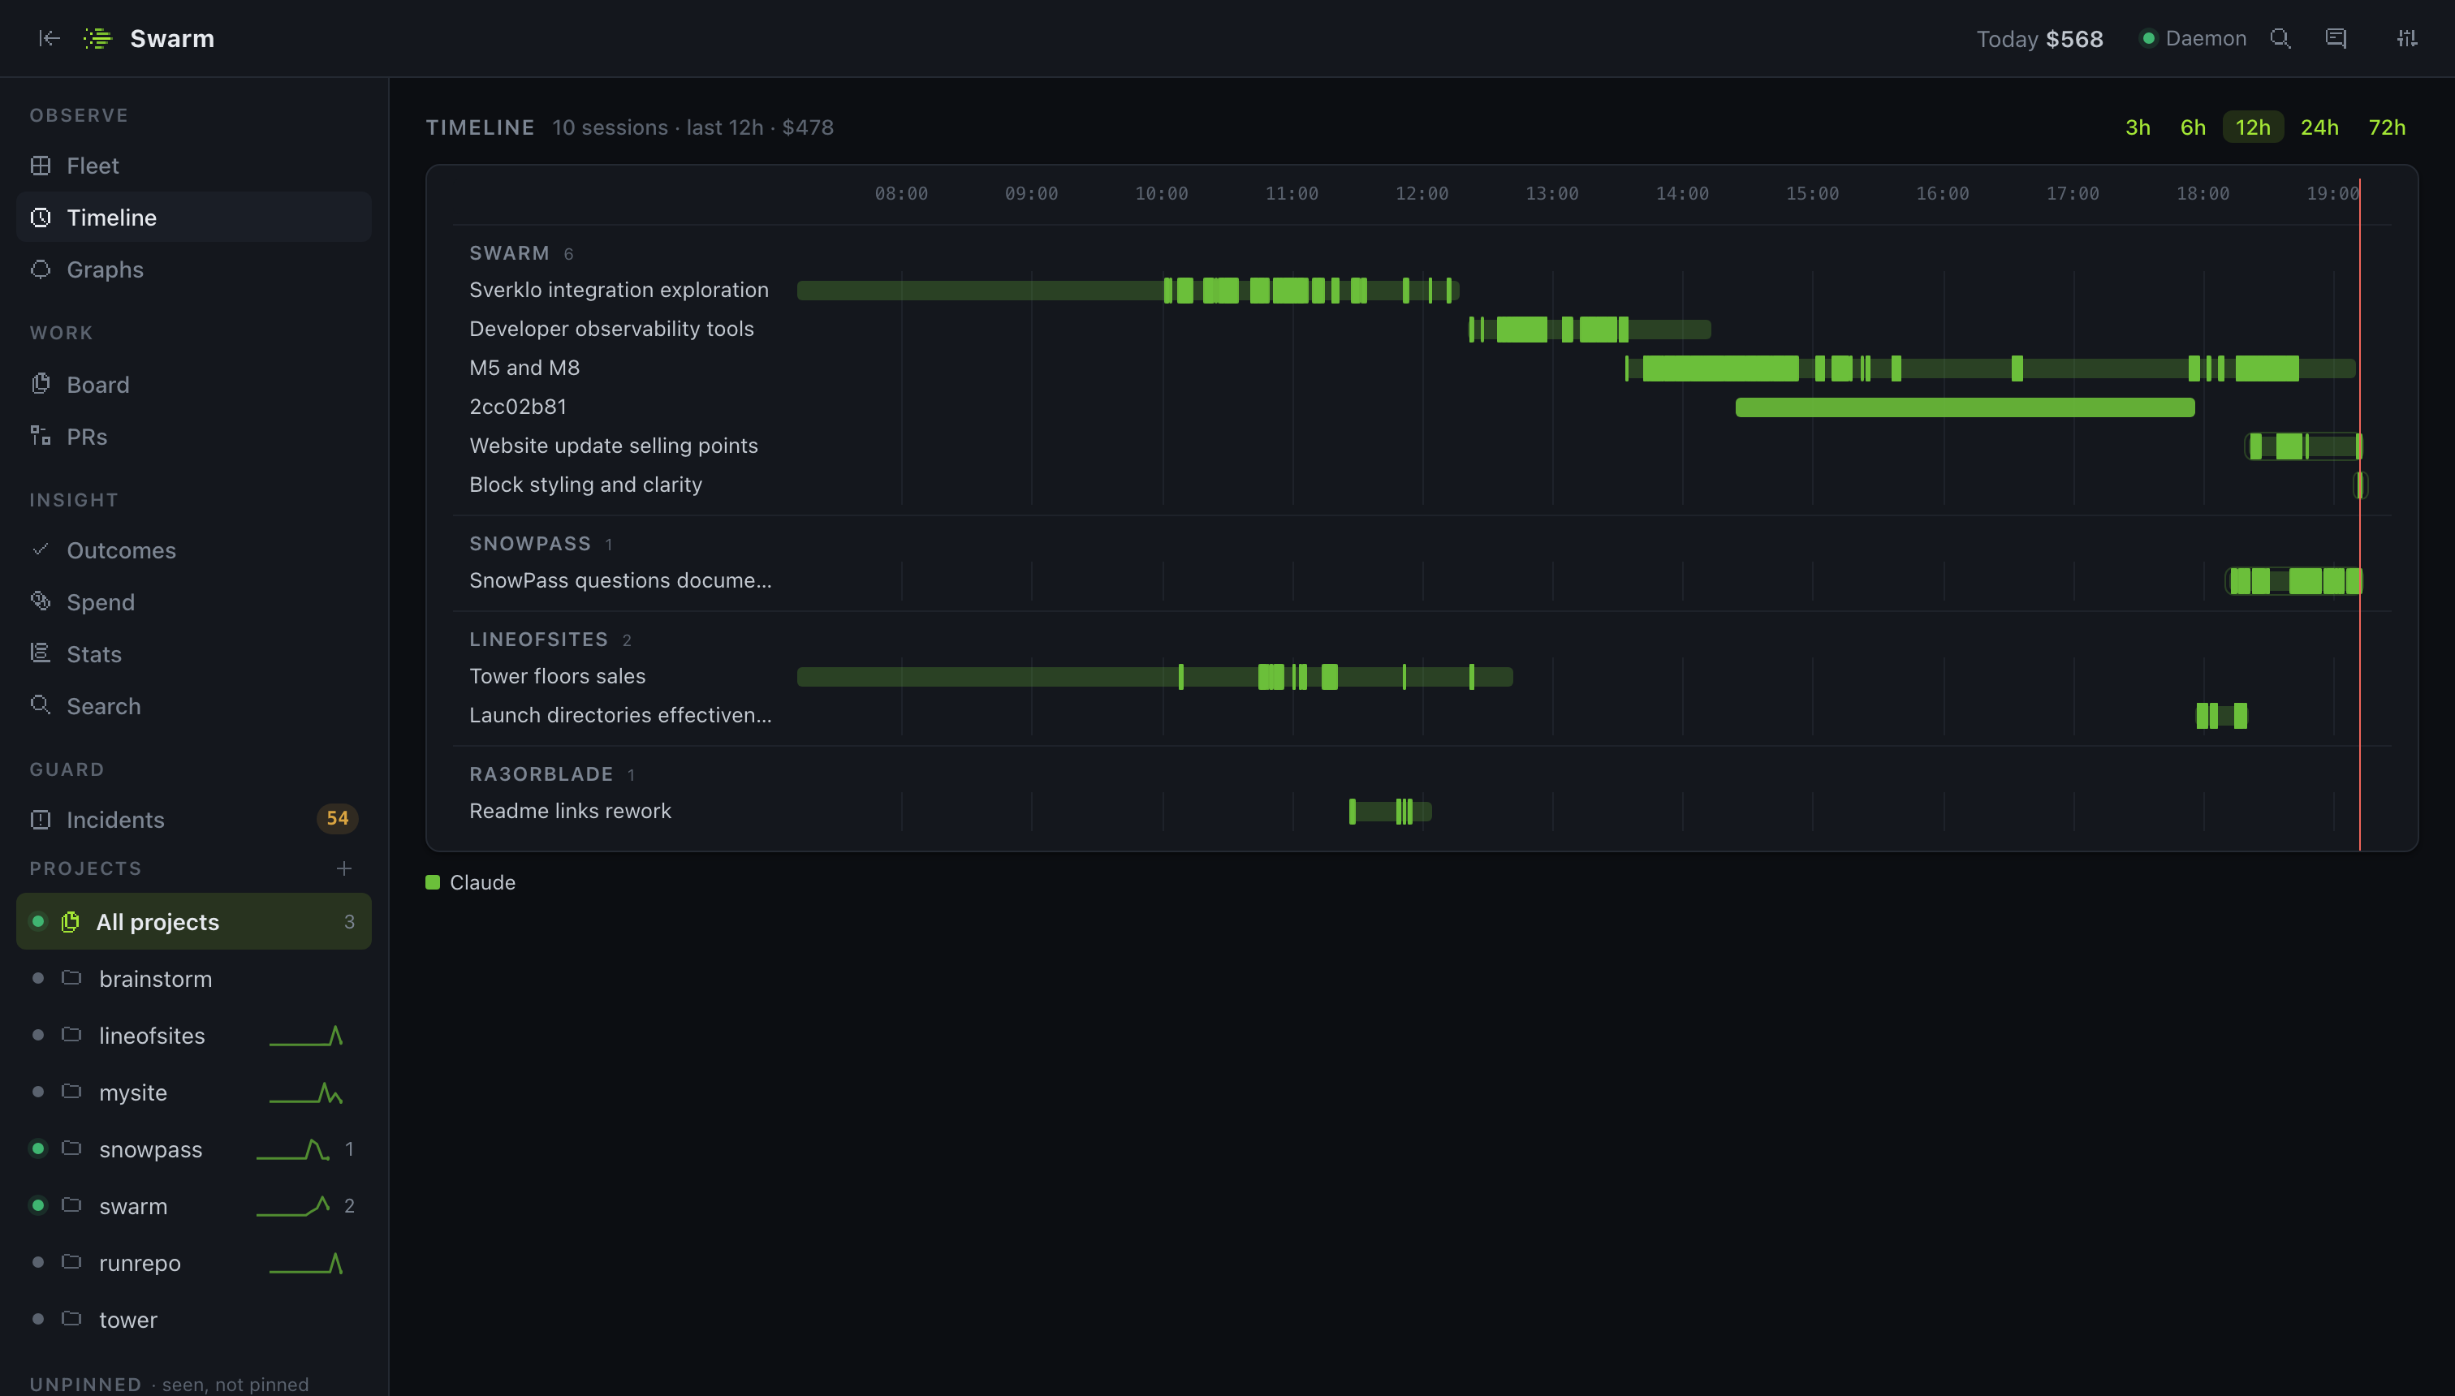This screenshot has width=2455, height=1396.
Task: Open the chat panel icon in header
Action: (x=2336, y=38)
